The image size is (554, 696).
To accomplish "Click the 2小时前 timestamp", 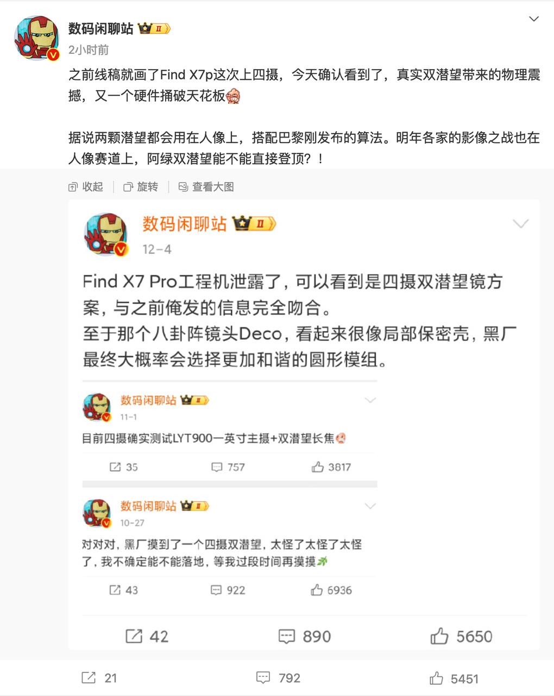I will (89, 50).
